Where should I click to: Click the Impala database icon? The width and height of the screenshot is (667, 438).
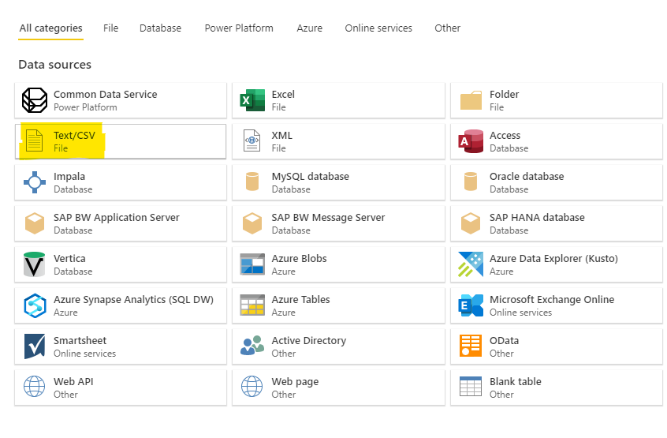(35, 182)
